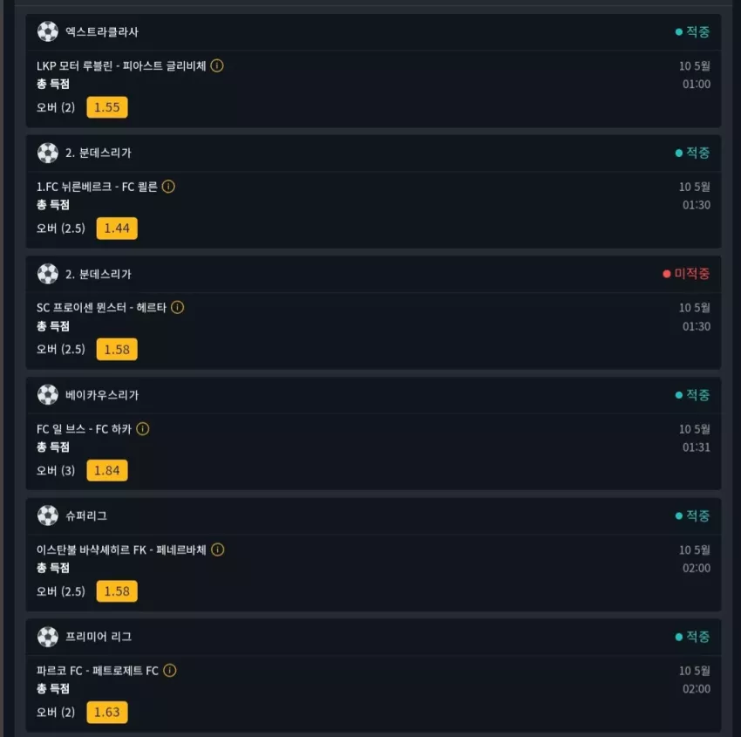The width and height of the screenshot is (741, 737).
Task: Select 1.58 odds for 페네르바체 match
Action: pos(117,591)
